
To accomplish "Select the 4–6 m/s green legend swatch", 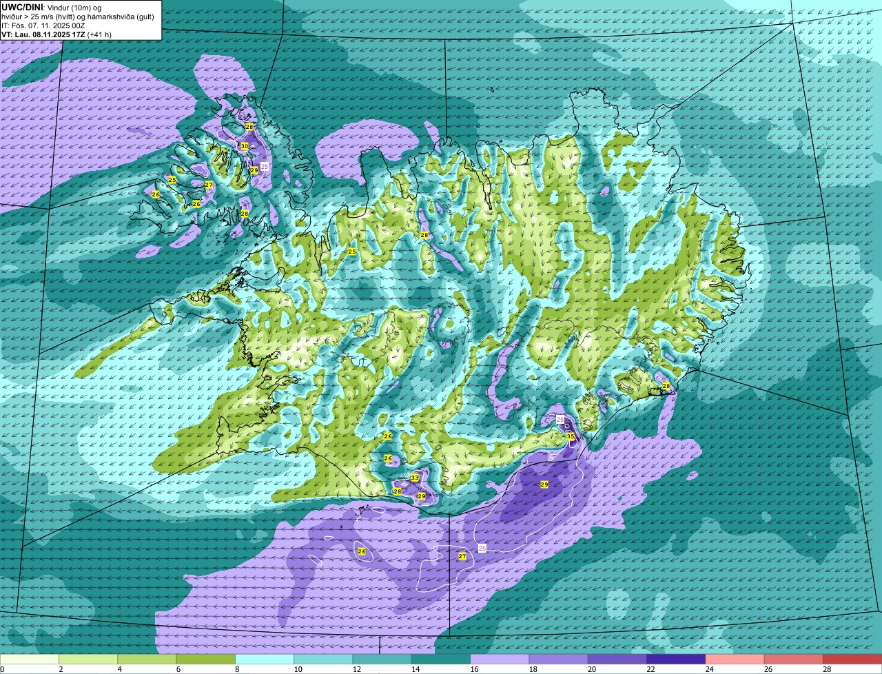I will click(147, 660).
